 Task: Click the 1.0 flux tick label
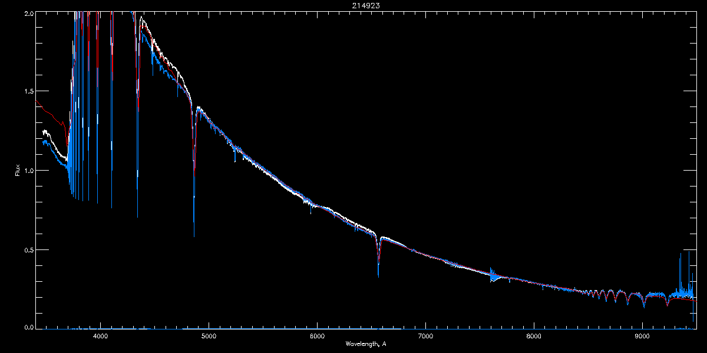point(28,171)
